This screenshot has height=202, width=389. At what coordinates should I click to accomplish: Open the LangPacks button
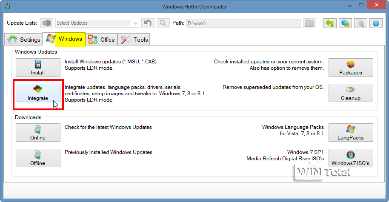[x=351, y=133]
